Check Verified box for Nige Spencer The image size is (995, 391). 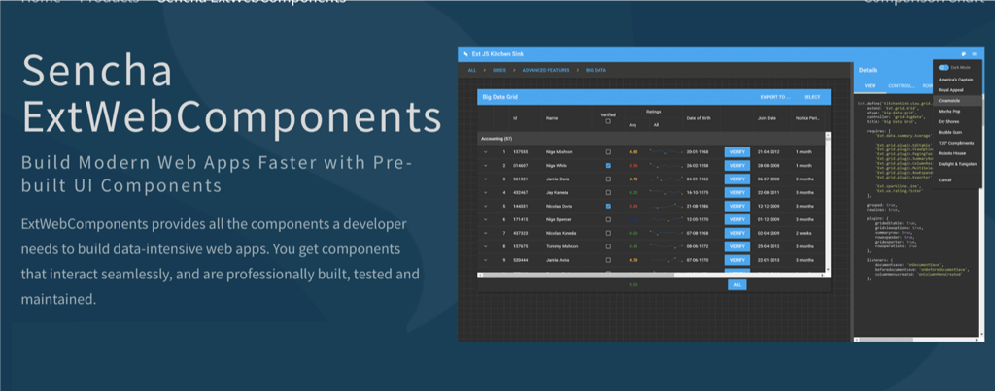click(608, 219)
